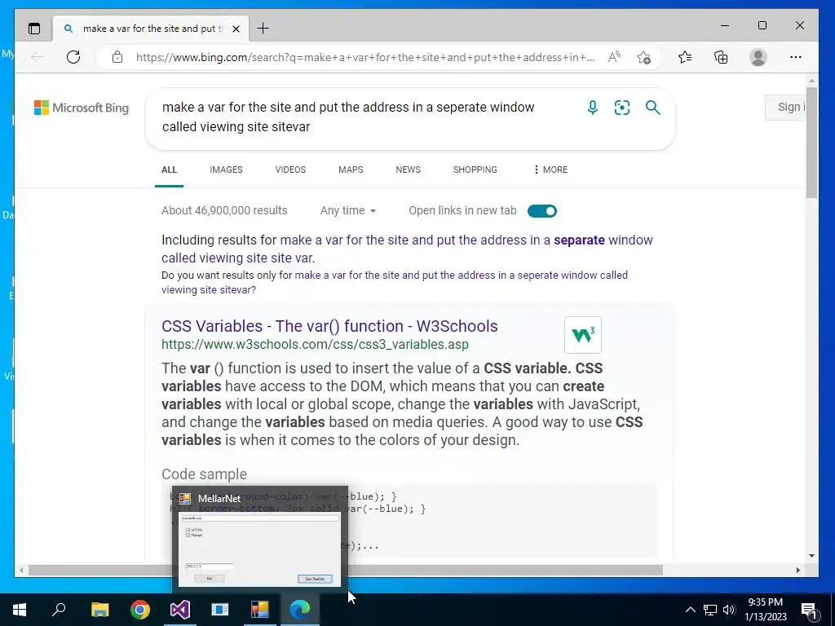Click the Sign in button
835x626 pixels.
click(785, 107)
